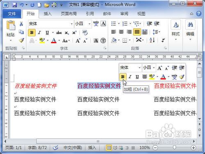Click the horizontal scrollbar thumb

(98, 141)
